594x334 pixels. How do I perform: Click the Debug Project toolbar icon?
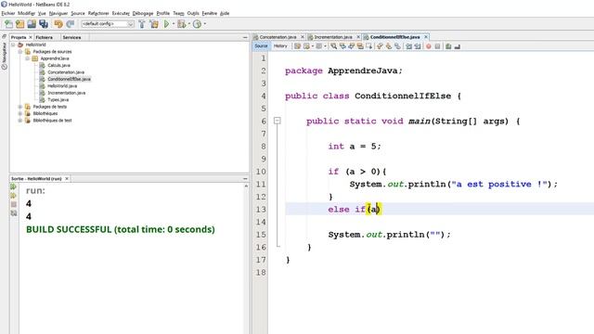tap(182, 24)
